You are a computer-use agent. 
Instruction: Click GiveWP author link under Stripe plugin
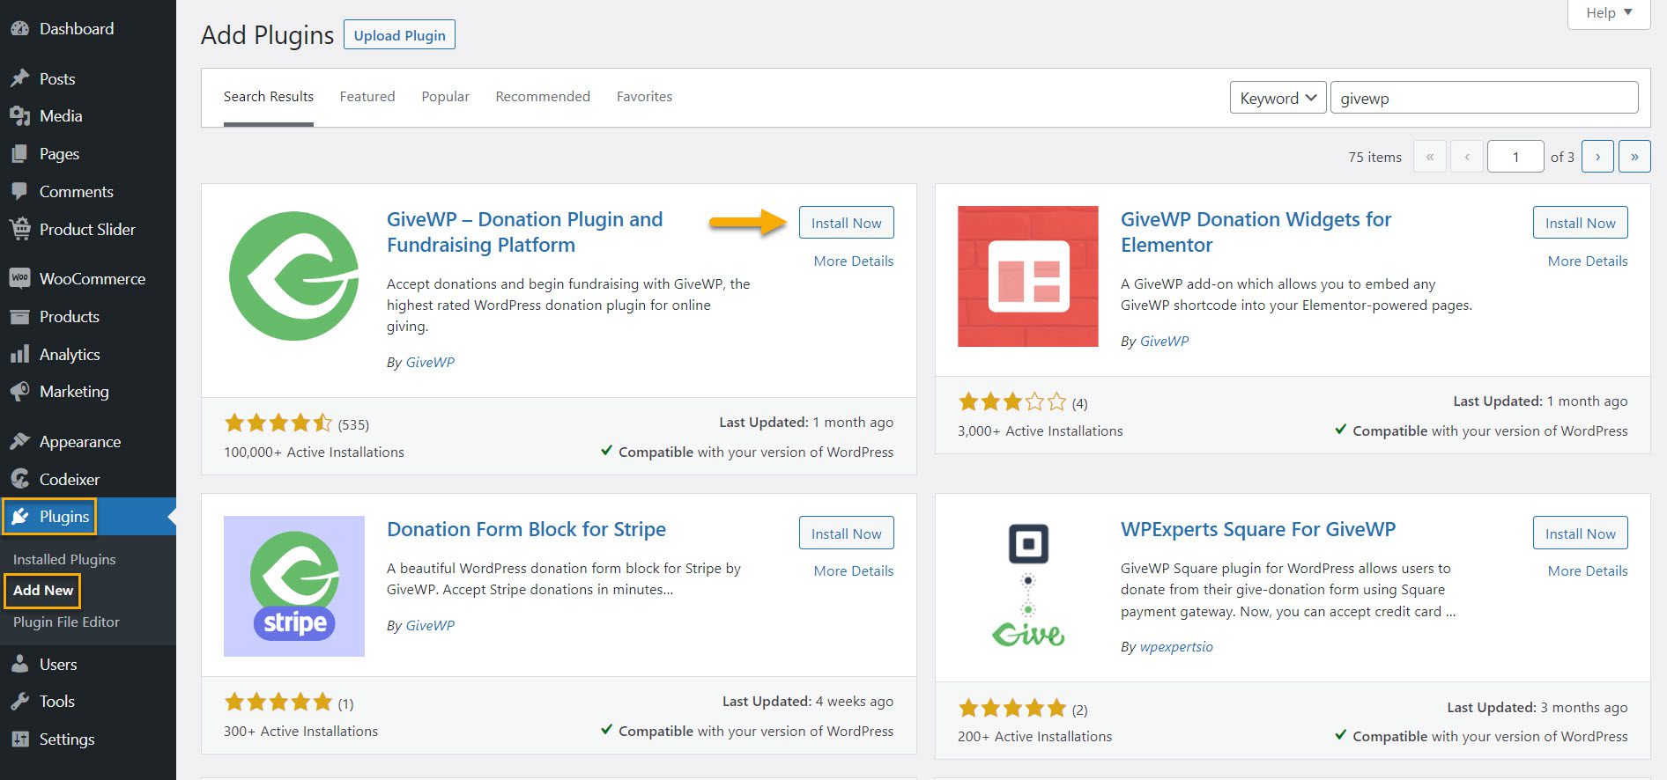tap(430, 626)
